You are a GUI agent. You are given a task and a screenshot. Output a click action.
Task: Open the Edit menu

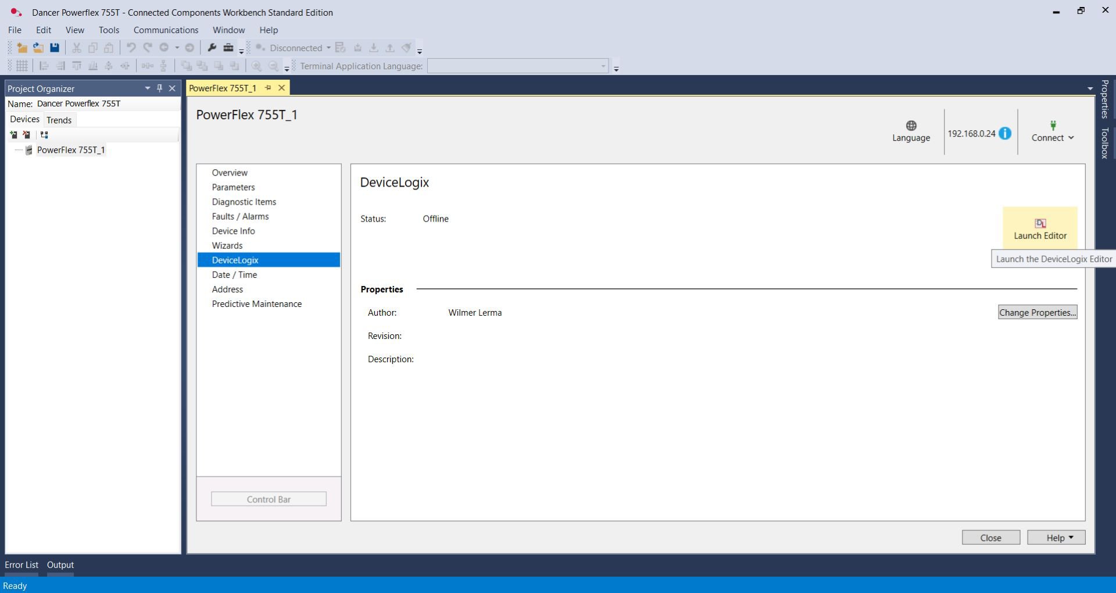click(x=44, y=30)
